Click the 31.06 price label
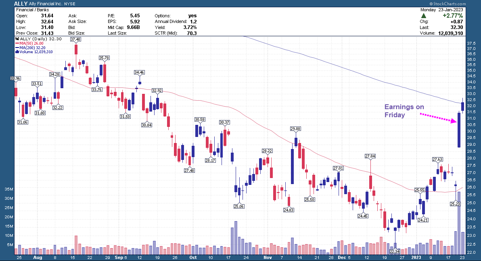The height and width of the screenshot is (261, 481). coord(23,122)
